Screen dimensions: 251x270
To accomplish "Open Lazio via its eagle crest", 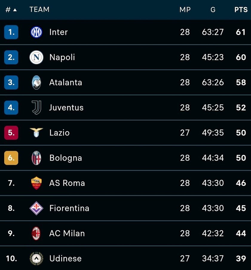I will pyautogui.click(x=36, y=132).
